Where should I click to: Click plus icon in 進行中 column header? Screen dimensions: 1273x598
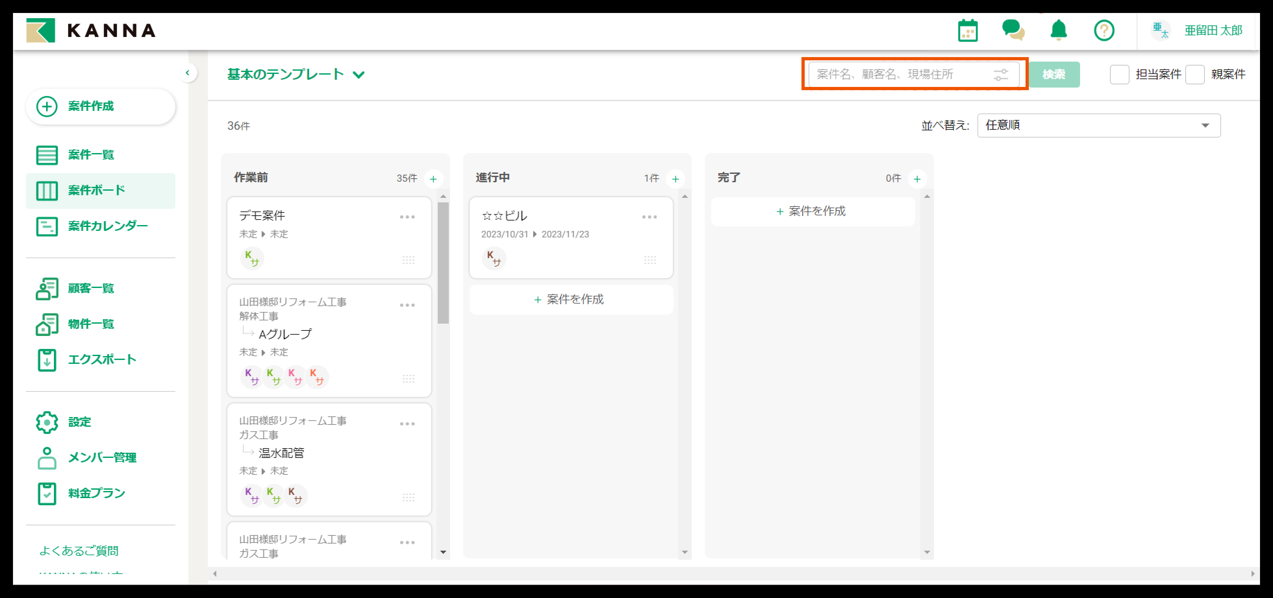pos(675,179)
